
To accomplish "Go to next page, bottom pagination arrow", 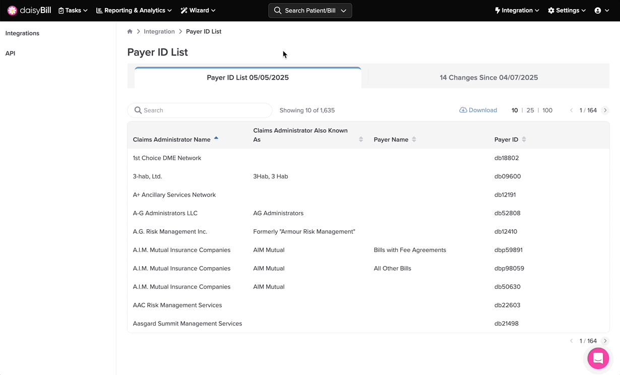I will pyautogui.click(x=605, y=341).
